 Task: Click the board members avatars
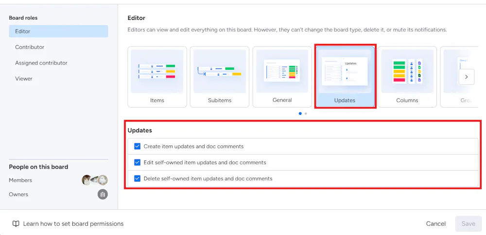pyautogui.click(x=95, y=180)
